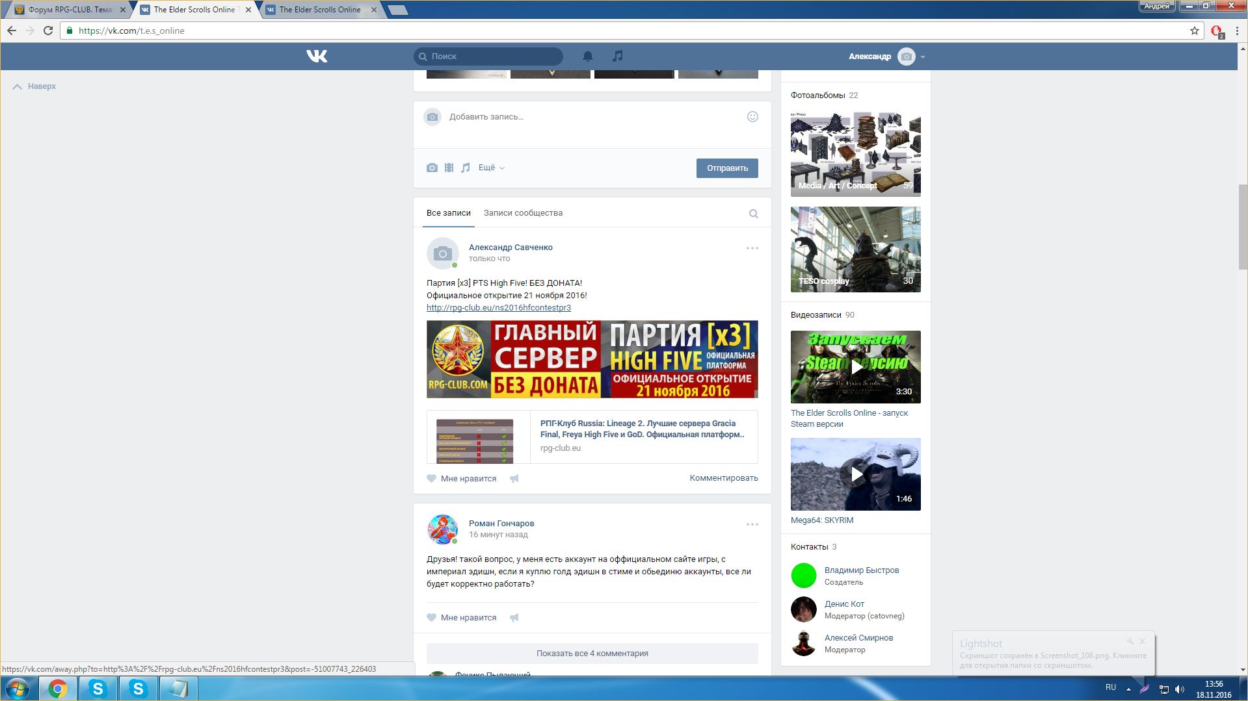Open the music note icon in header
The height and width of the screenshot is (701, 1248).
point(618,56)
